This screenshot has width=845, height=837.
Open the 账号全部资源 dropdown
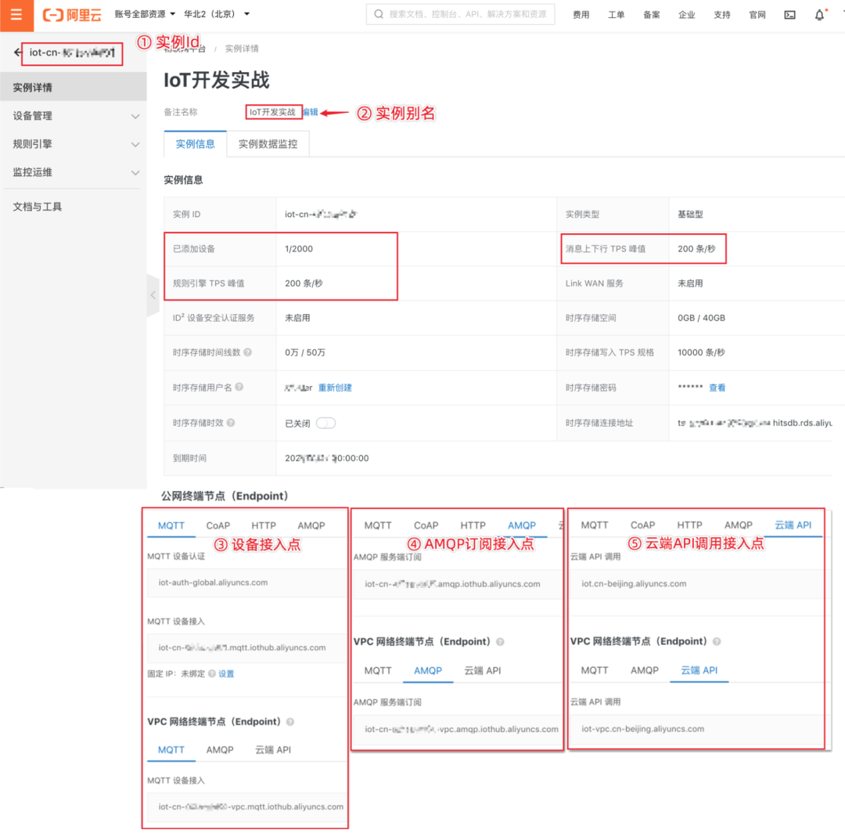pos(145,14)
